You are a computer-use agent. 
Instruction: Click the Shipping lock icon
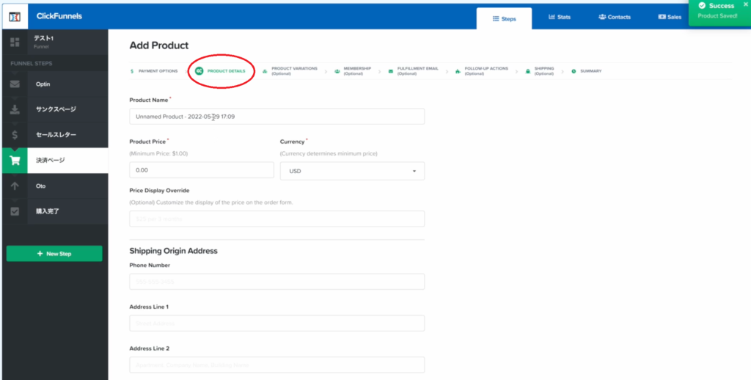click(x=528, y=71)
